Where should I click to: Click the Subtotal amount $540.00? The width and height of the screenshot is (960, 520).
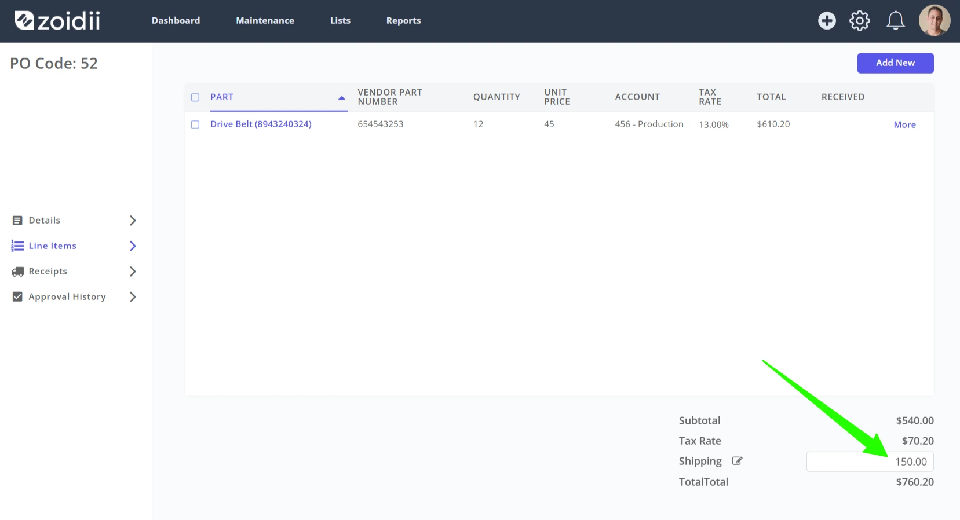[915, 420]
